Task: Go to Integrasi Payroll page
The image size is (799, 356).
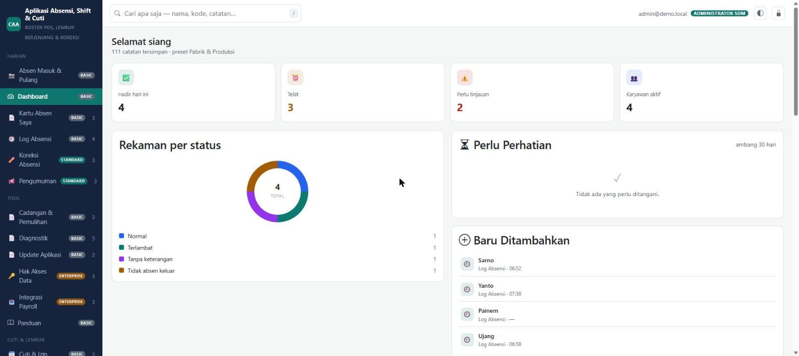Action: point(51,302)
